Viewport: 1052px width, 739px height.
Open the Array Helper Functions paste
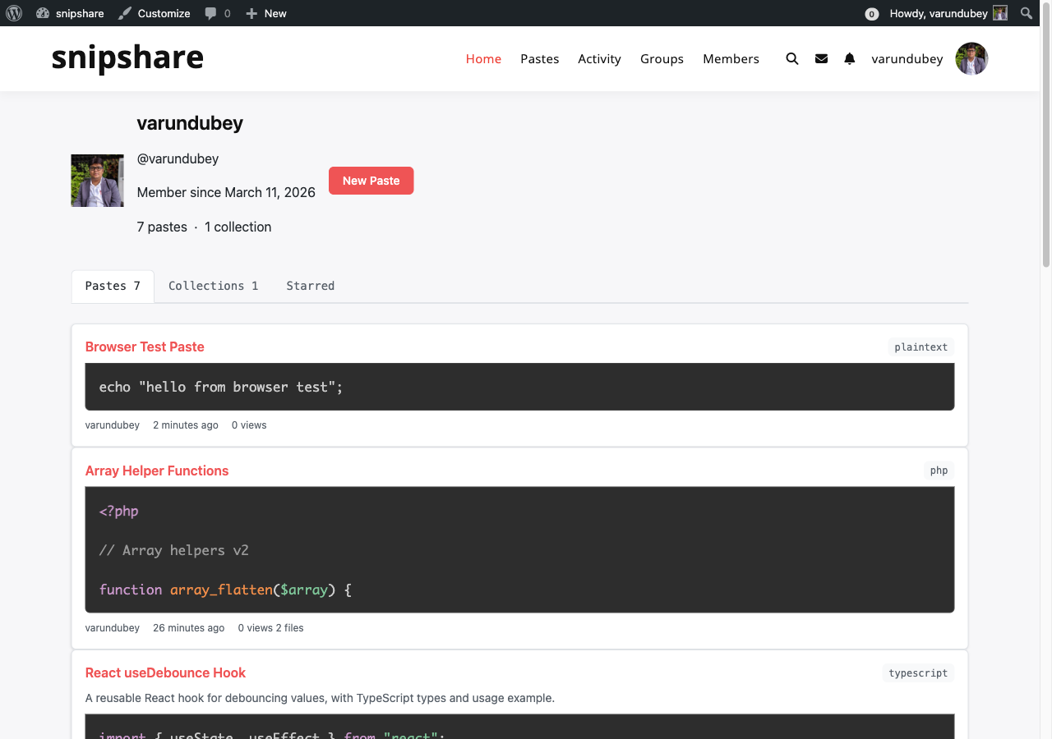point(157,470)
